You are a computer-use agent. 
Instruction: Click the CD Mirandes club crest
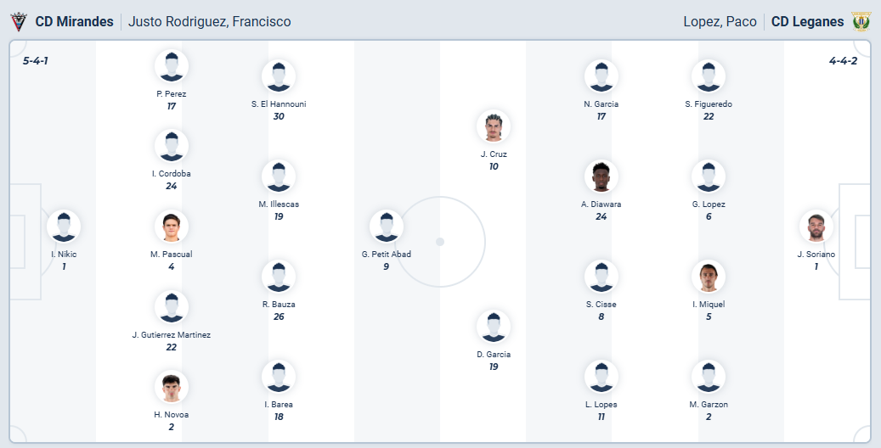pos(19,22)
